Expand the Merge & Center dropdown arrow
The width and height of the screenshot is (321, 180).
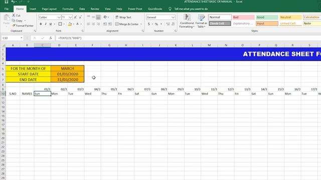tap(141, 24)
